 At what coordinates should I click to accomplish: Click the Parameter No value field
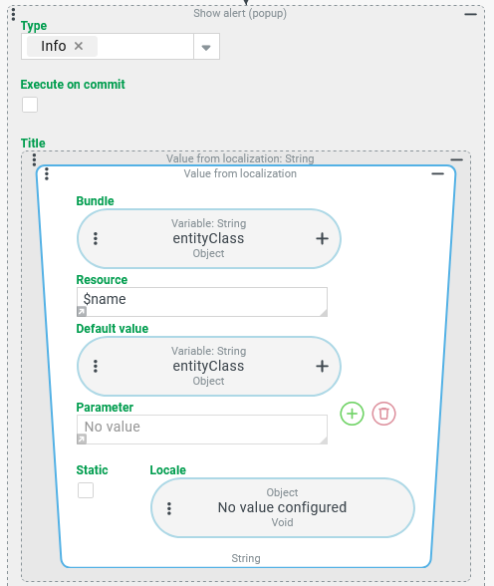[202, 429]
